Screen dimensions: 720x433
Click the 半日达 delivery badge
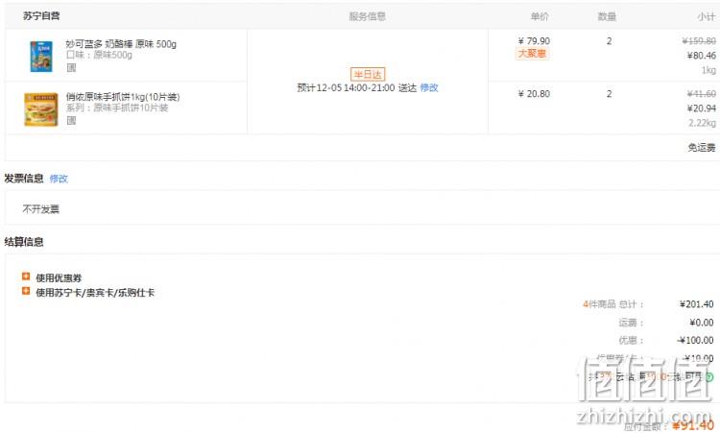tap(368, 74)
